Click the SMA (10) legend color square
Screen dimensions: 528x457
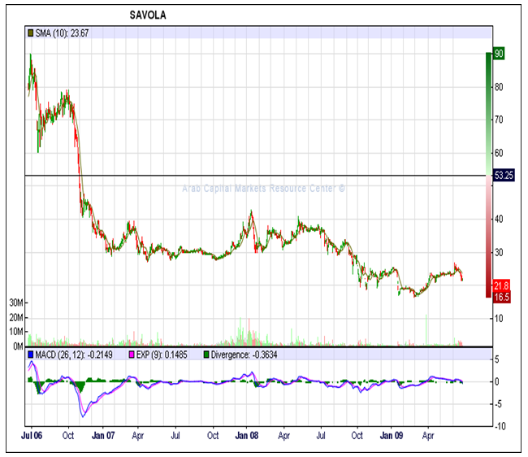[x=31, y=33]
